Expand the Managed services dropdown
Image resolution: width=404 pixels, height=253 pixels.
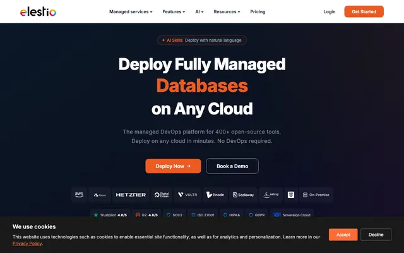pyautogui.click(x=131, y=11)
